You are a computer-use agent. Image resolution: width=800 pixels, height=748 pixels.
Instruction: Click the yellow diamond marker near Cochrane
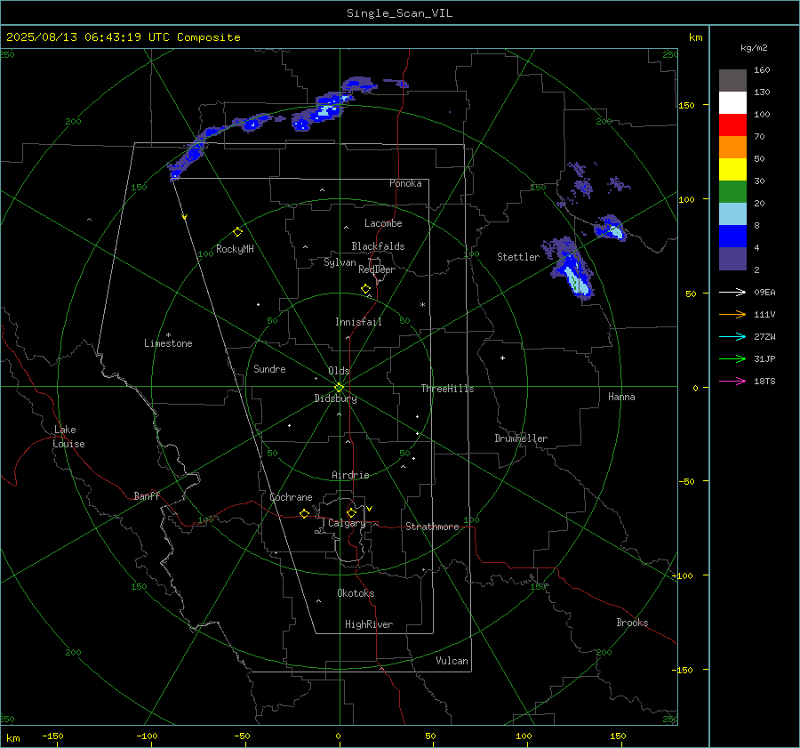click(305, 513)
